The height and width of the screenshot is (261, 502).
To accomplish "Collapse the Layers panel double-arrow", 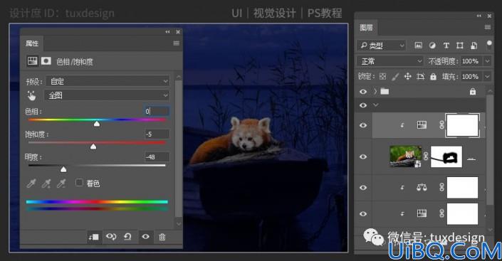I will pyautogui.click(x=479, y=16).
